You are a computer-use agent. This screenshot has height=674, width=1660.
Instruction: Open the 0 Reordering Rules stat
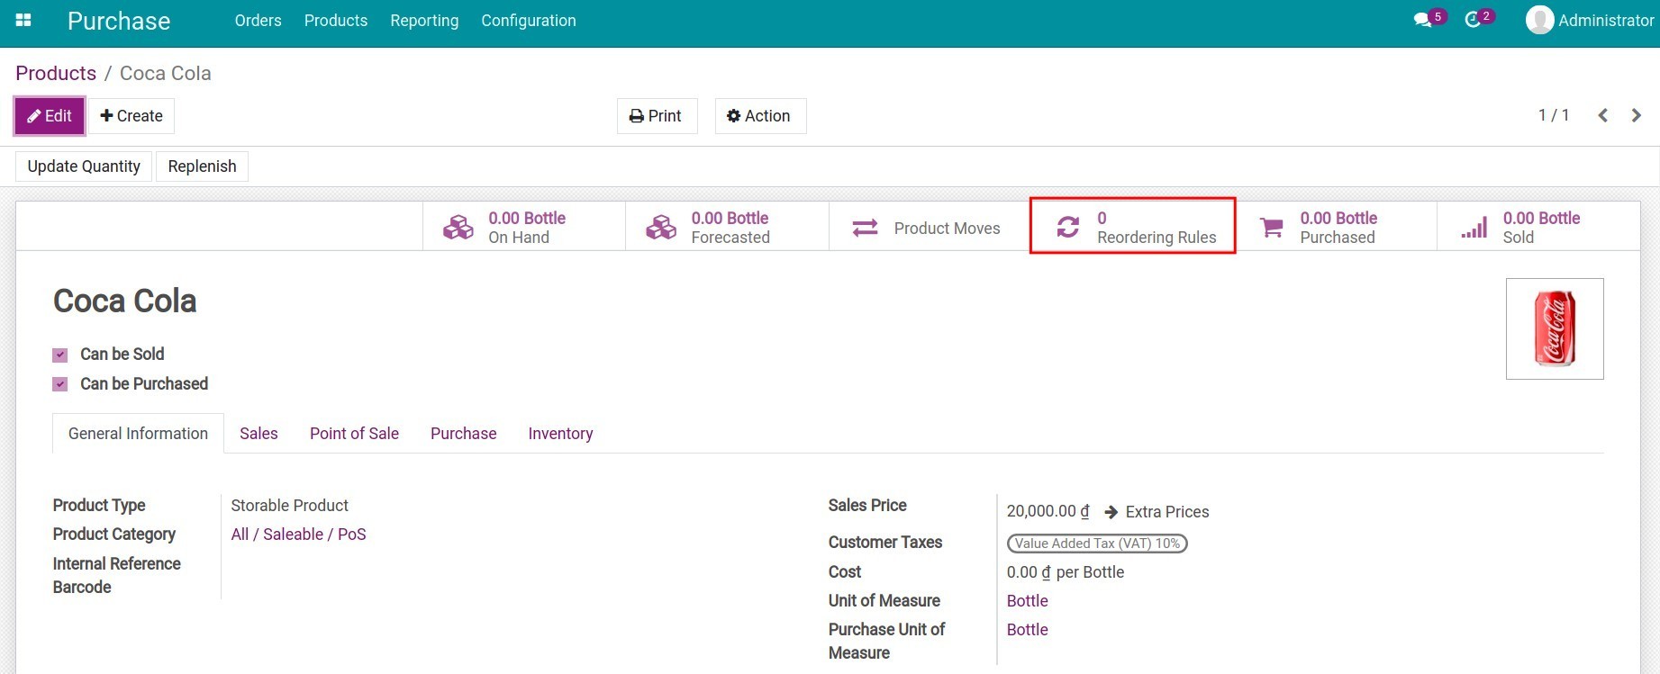[1132, 226]
